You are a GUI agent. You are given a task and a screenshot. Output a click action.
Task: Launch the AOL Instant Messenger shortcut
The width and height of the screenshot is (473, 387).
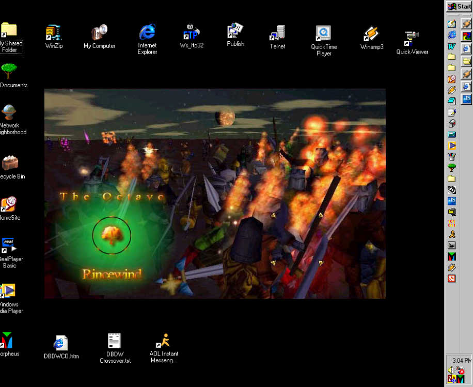tap(164, 341)
